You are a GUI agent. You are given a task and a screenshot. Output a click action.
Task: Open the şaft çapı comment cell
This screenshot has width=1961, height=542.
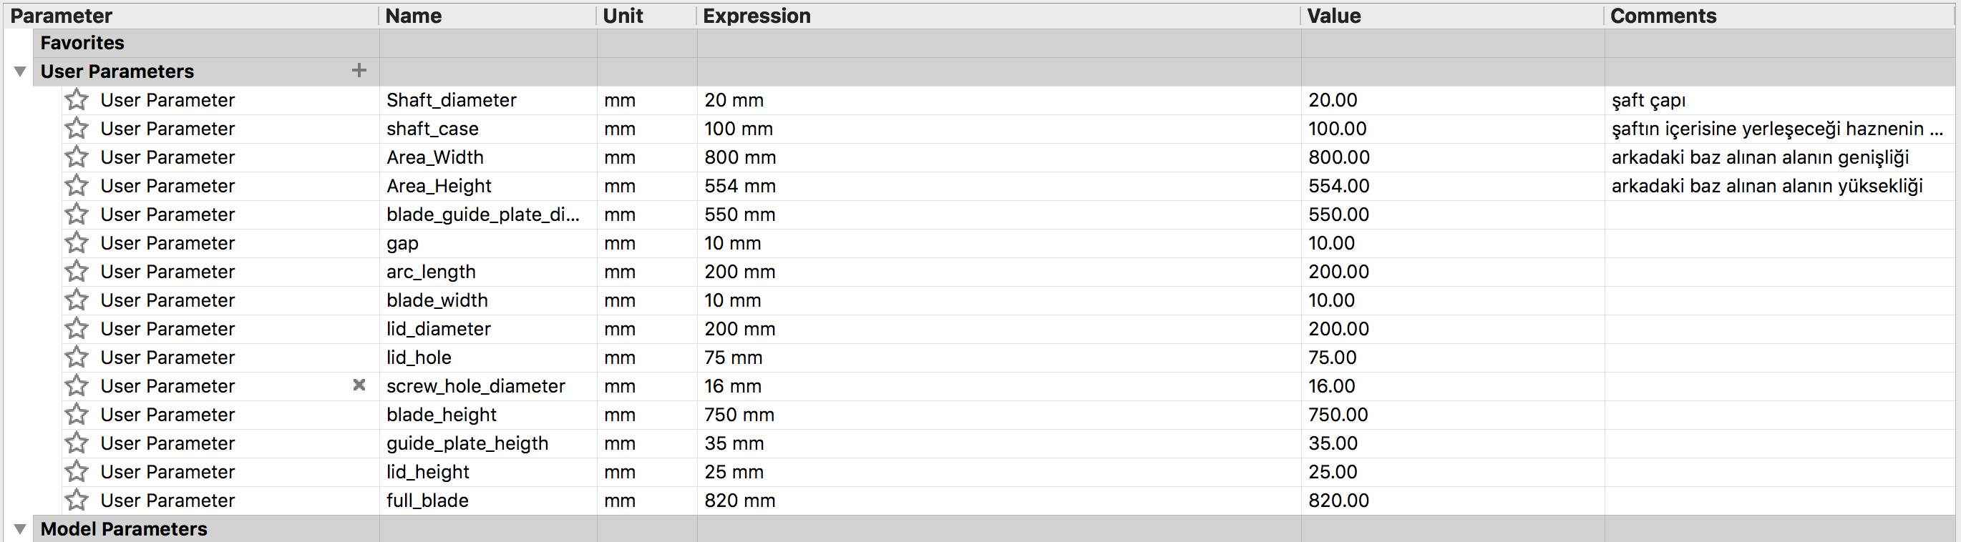coord(1779,100)
